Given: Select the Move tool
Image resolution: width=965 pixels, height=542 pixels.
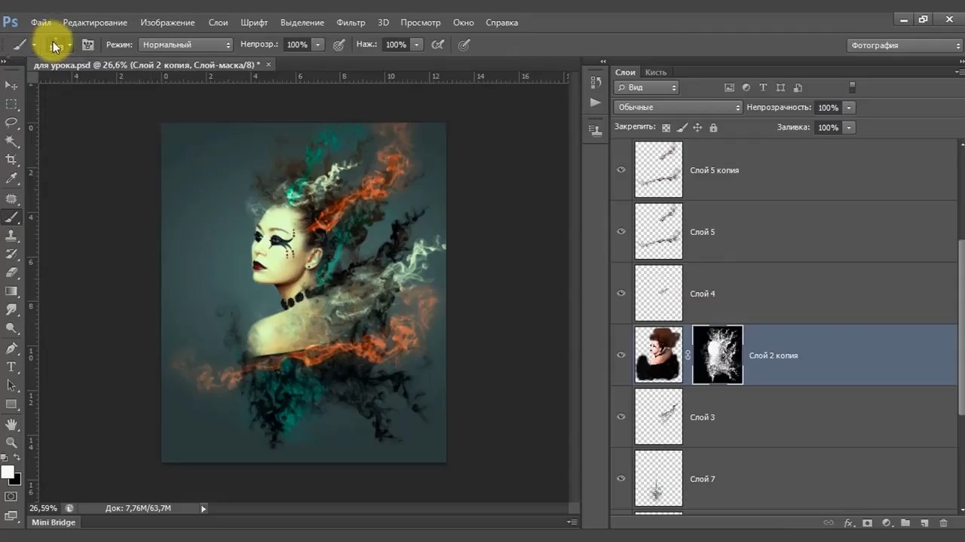Looking at the screenshot, I should (11, 85).
